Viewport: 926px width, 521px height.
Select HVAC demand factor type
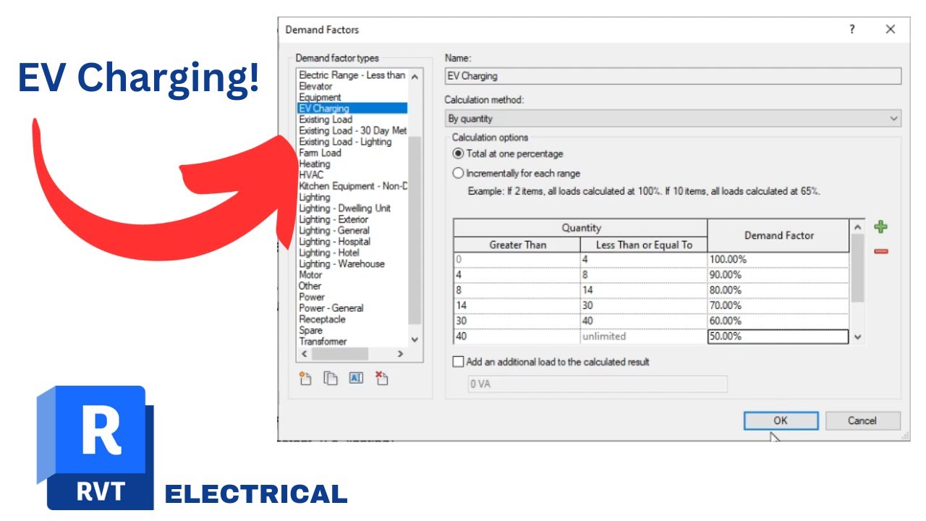coord(311,175)
